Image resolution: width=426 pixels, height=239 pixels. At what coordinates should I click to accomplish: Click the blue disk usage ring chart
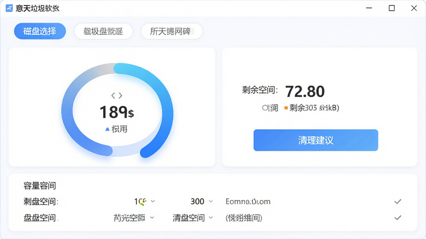point(117,110)
